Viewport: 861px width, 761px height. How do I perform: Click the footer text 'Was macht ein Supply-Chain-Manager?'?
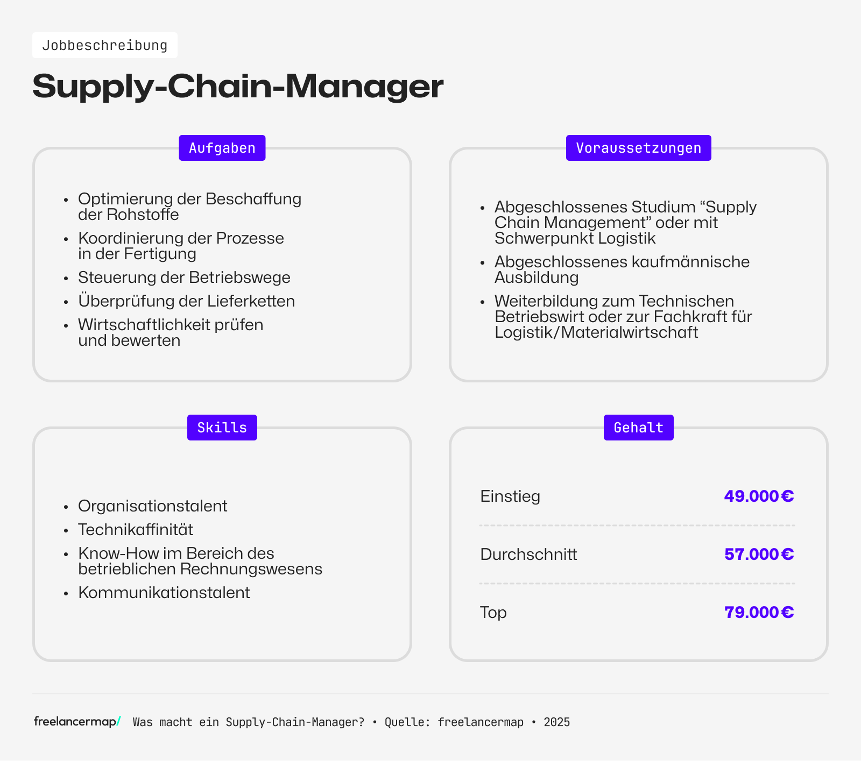point(249,722)
